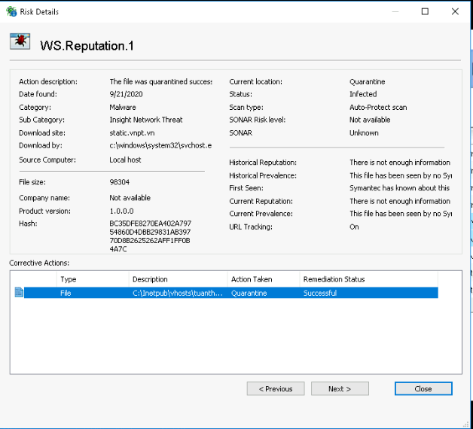Click the file icon in corrective actions row

coord(19,292)
